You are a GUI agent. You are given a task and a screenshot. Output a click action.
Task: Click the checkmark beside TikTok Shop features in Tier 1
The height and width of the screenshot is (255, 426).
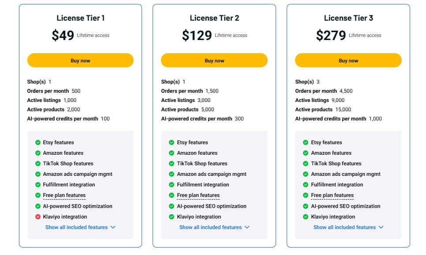tap(38, 164)
